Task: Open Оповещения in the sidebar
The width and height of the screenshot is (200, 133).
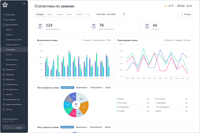Action: tap(11, 65)
